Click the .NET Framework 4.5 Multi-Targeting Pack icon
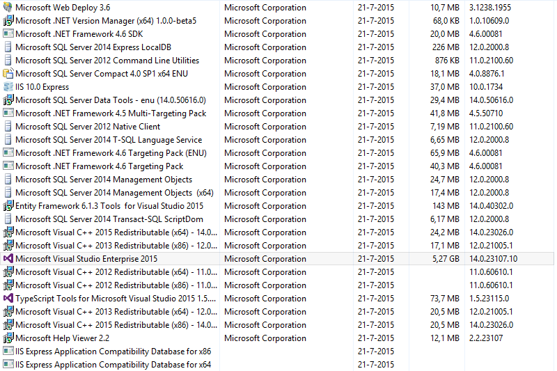 pyautogui.click(x=8, y=113)
